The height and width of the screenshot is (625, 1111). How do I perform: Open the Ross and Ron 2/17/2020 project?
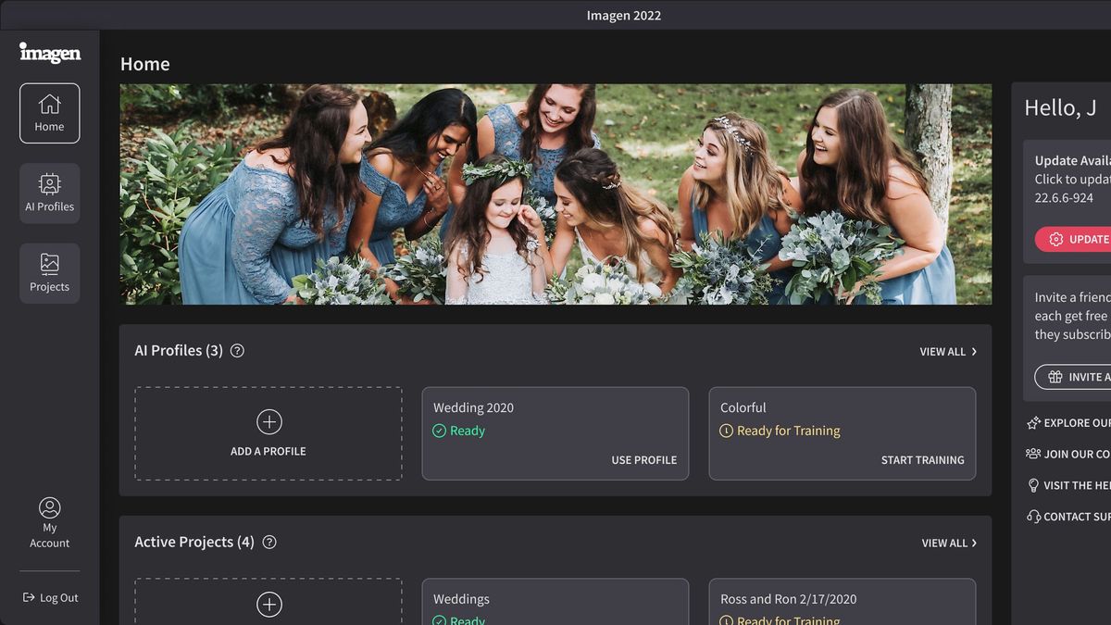pyautogui.click(x=843, y=602)
